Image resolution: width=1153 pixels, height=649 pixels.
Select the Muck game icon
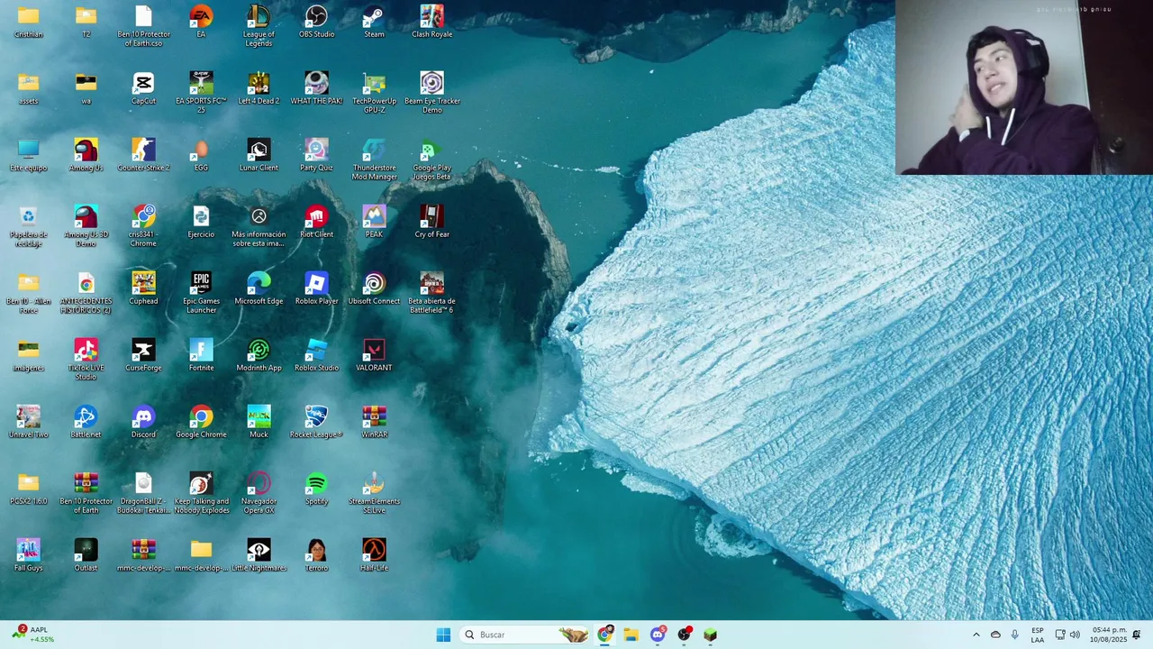259,422
